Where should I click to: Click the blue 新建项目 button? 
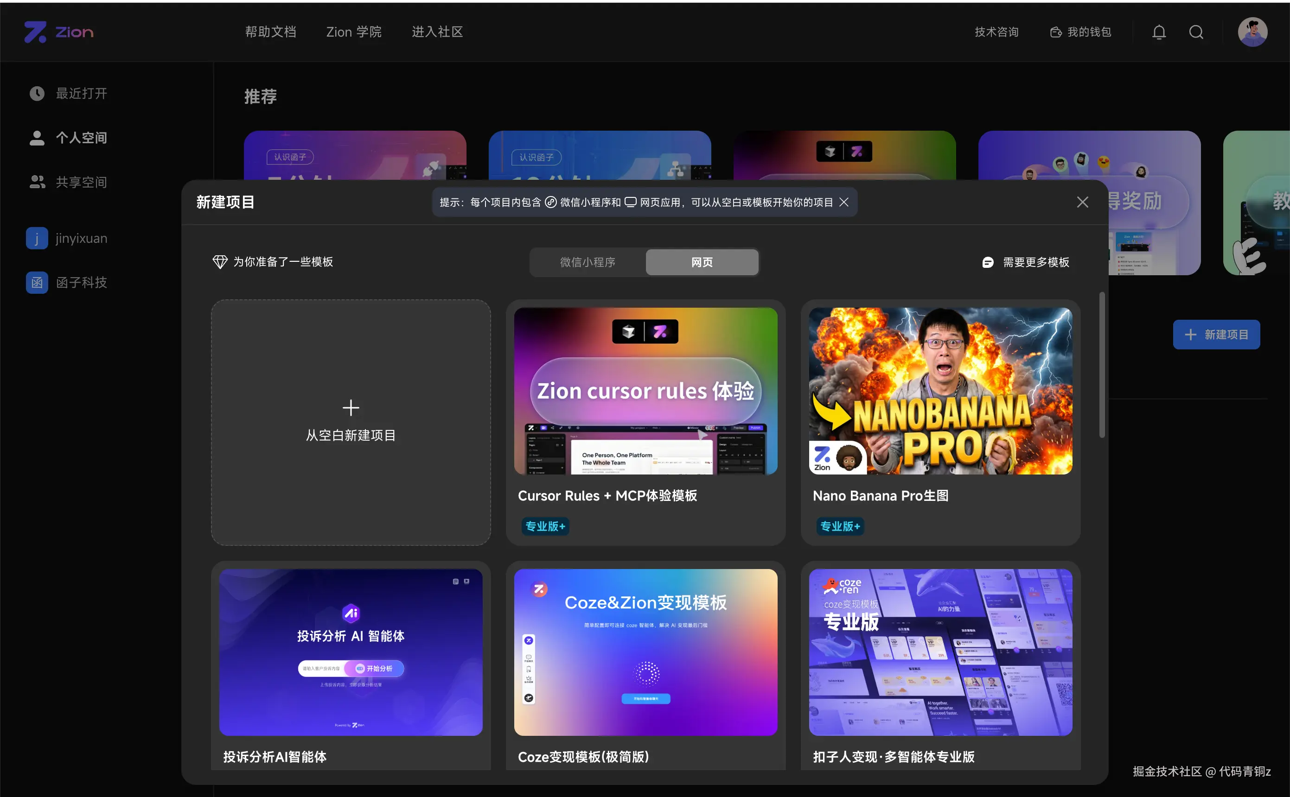click(1216, 335)
